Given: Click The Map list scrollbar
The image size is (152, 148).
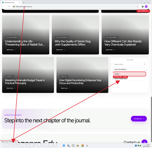Looking at the screenshot, I should (146, 70).
